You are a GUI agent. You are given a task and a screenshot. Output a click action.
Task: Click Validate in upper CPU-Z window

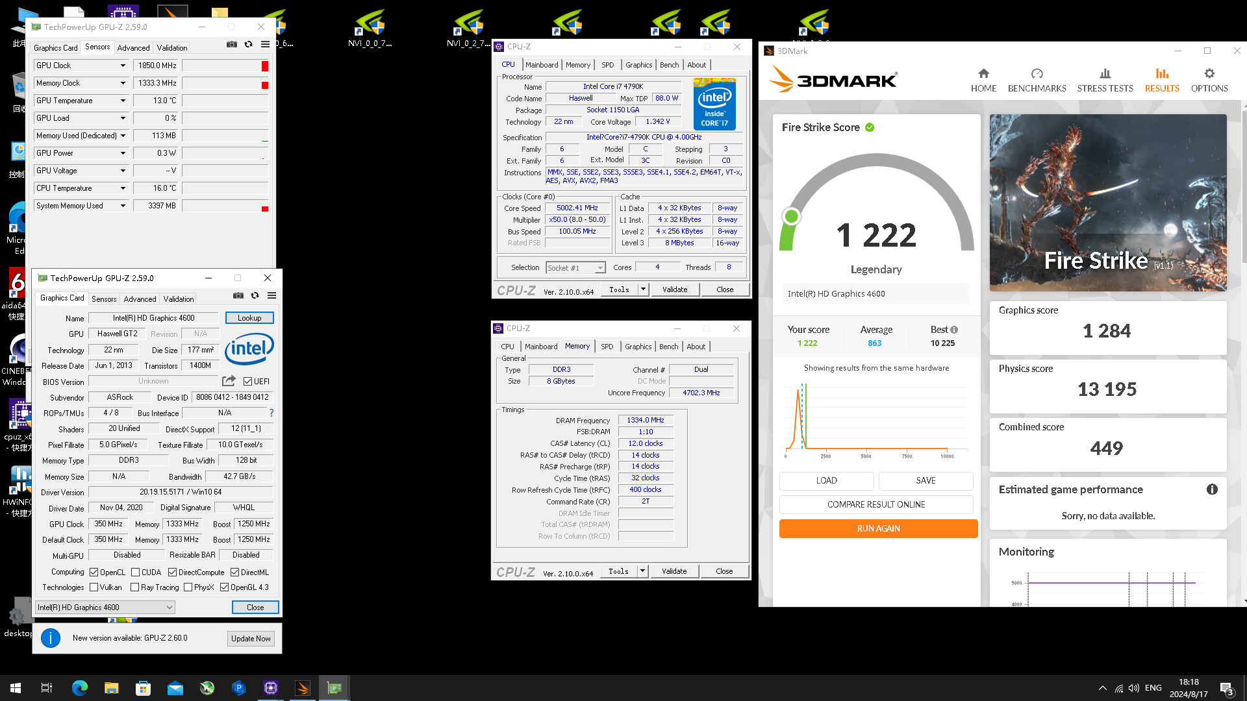pos(675,289)
